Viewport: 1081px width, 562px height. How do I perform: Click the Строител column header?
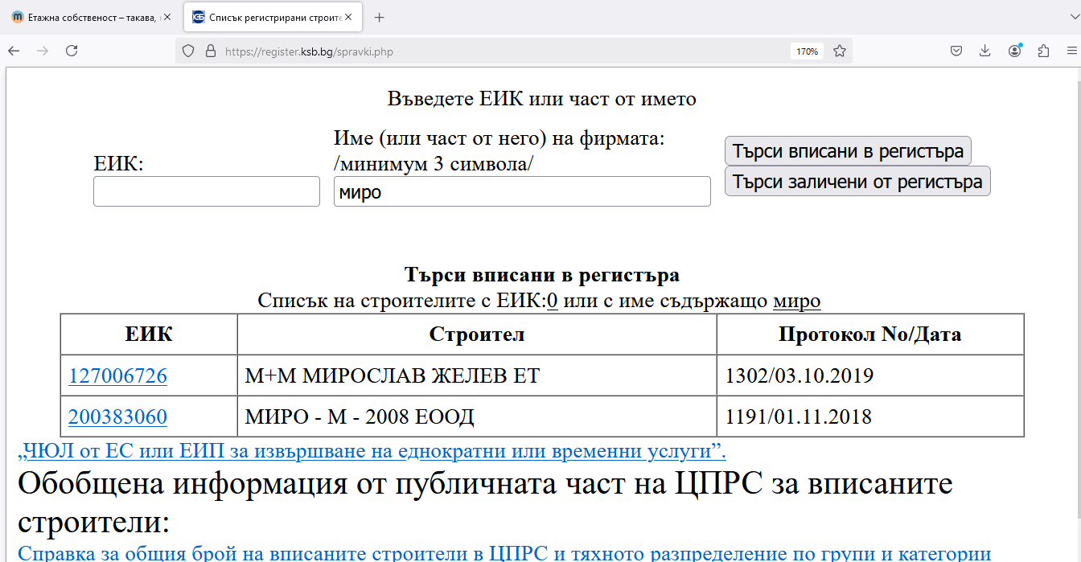[477, 334]
